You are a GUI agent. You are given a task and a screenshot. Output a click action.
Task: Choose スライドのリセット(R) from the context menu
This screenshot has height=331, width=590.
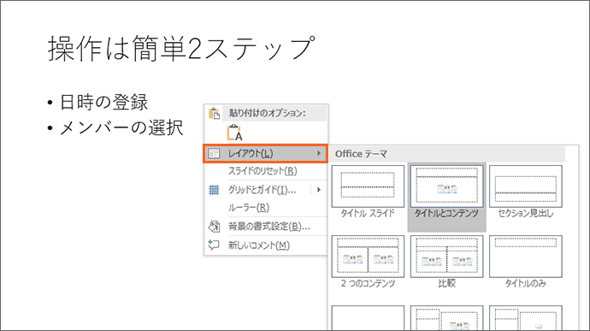point(263,171)
